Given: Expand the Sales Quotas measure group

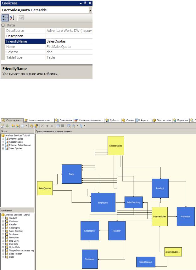Looking at the screenshot, I should (x=3, y=148).
